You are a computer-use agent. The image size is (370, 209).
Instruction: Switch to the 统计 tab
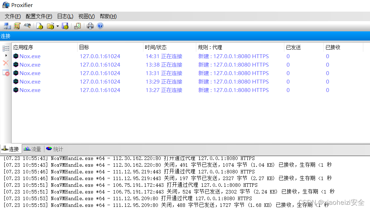point(55,149)
